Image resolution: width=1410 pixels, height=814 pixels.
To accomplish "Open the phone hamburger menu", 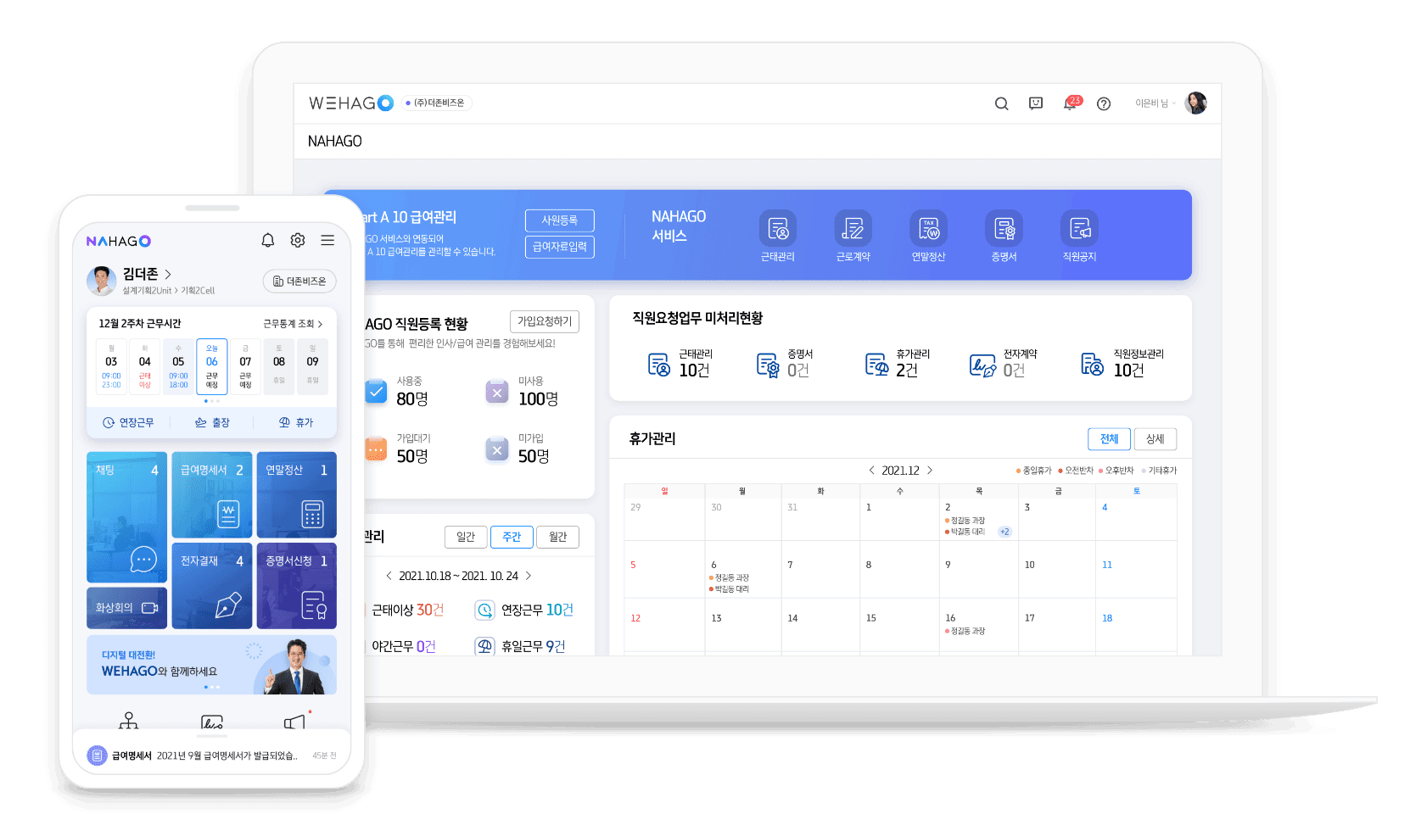I will click(327, 241).
